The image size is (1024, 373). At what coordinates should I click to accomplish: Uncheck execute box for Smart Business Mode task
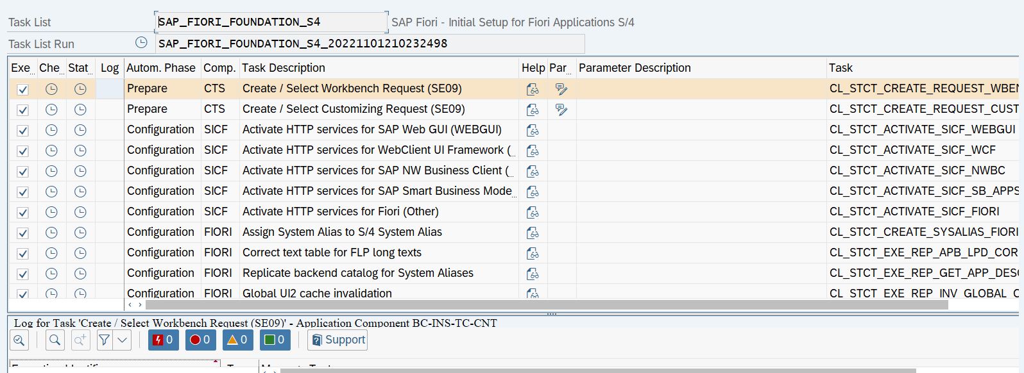pyautogui.click(x=22, y=192)
